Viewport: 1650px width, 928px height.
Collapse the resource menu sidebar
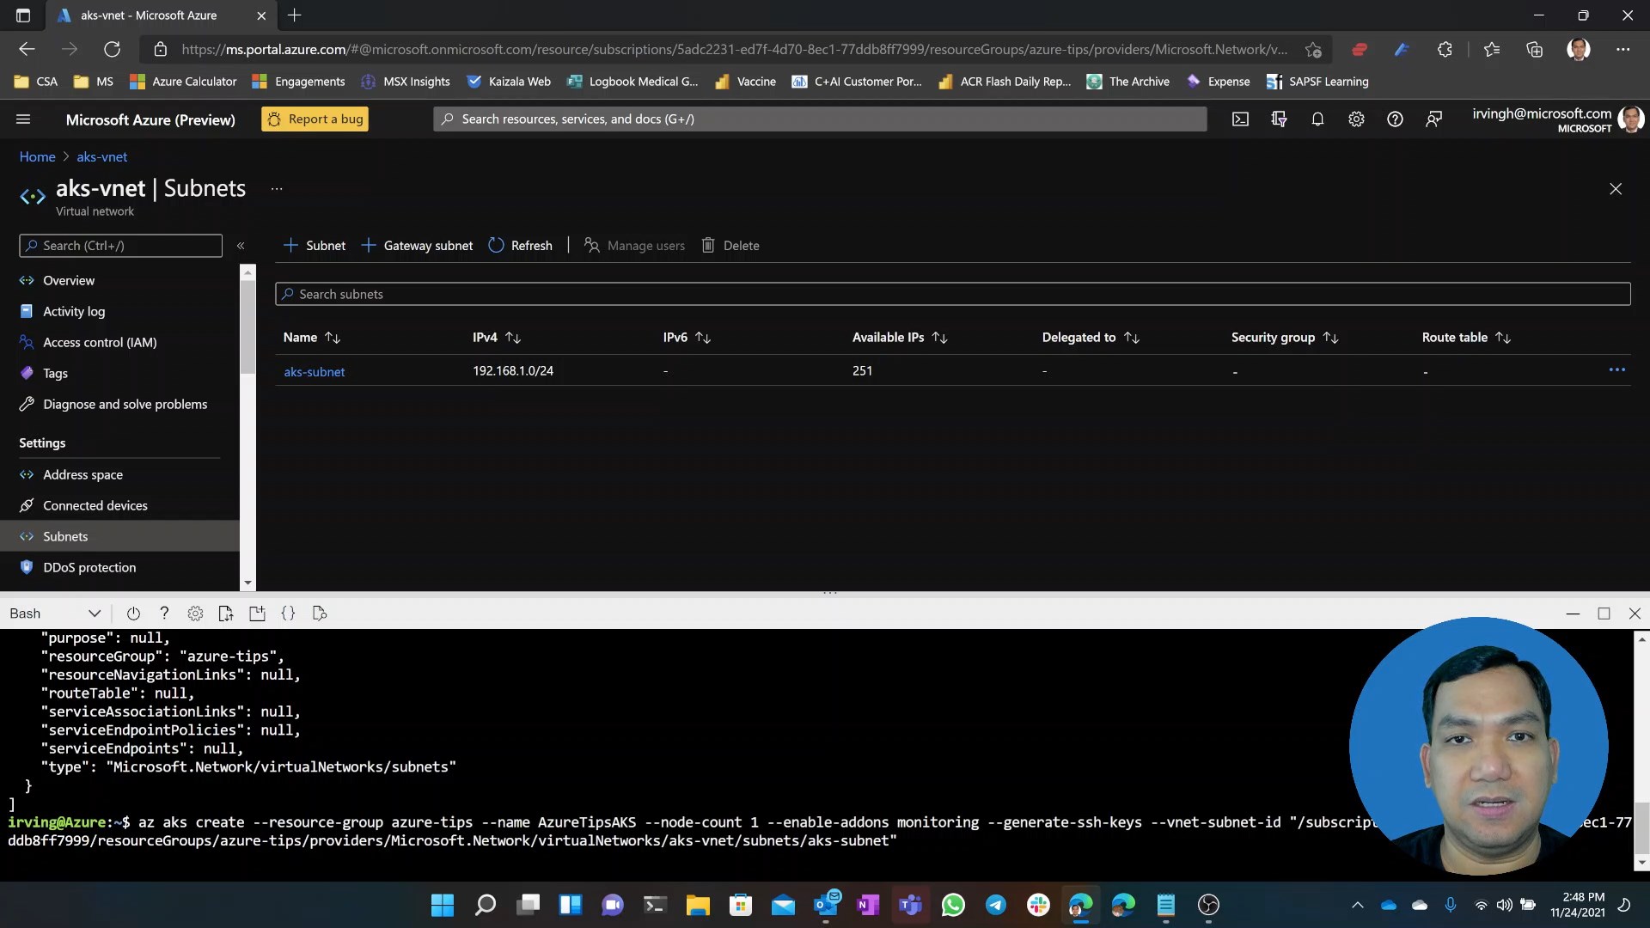pyautogui.click(x=241, y=246)
